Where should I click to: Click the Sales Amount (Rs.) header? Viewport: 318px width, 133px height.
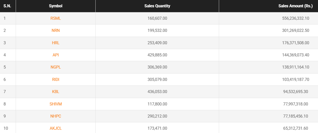(x=295, y=6)
